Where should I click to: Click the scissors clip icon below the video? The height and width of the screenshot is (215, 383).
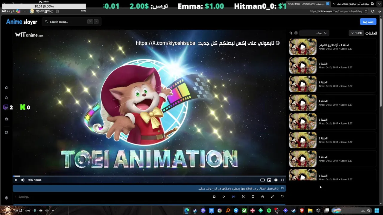pyautogui.click(x=243, y=196)
